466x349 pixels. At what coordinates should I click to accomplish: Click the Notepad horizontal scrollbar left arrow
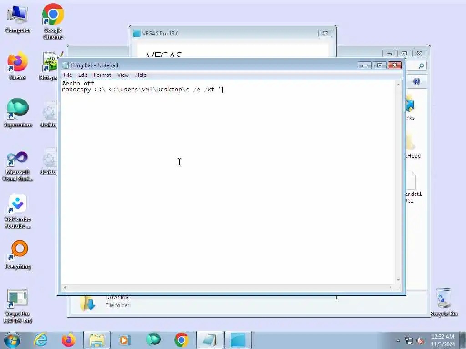[x=65, y=287]
